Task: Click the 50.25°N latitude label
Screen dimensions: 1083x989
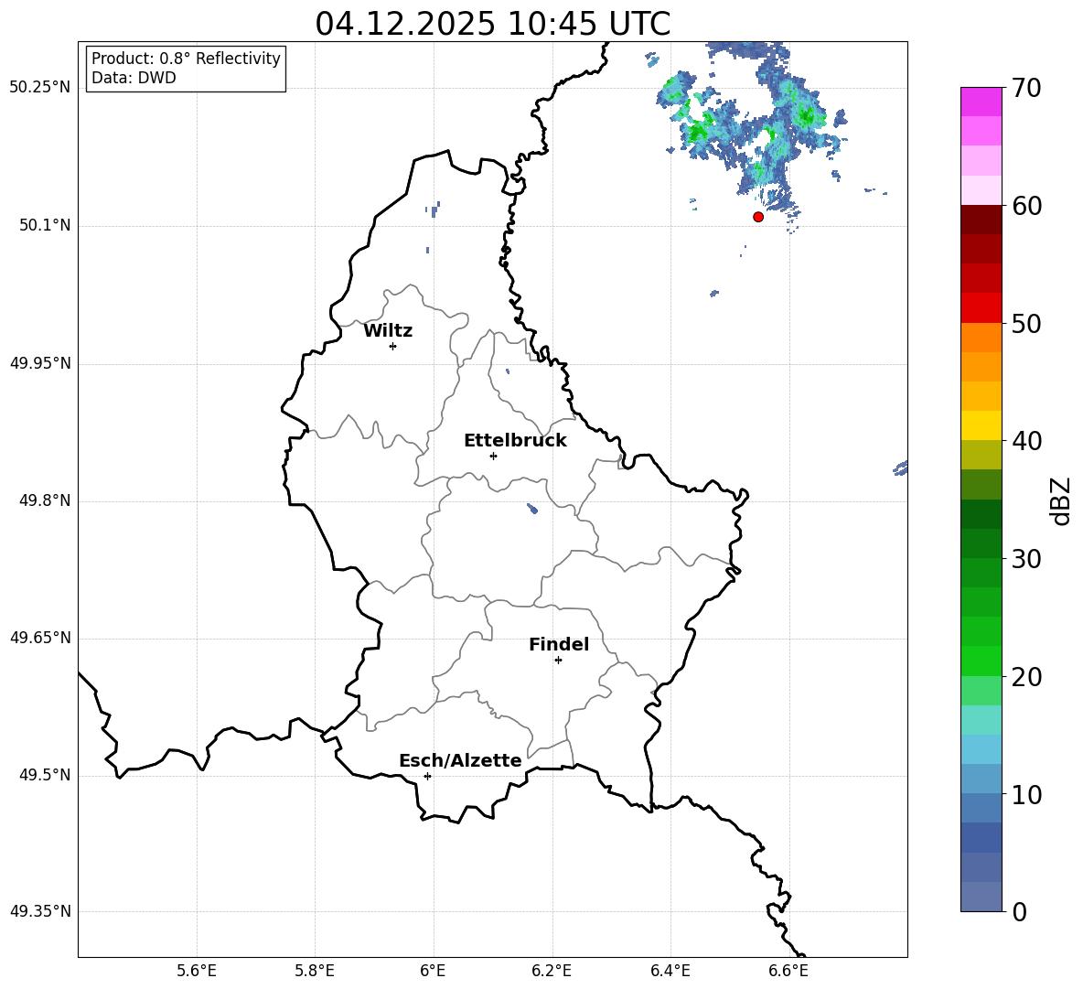Action: click(40, 88)
